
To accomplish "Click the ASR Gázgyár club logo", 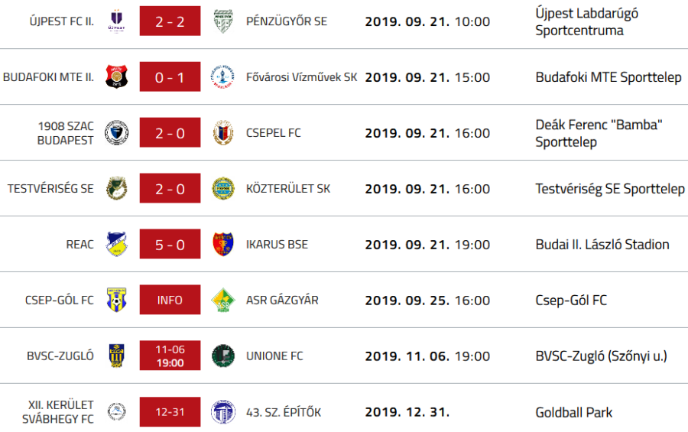I will point(222,300).
